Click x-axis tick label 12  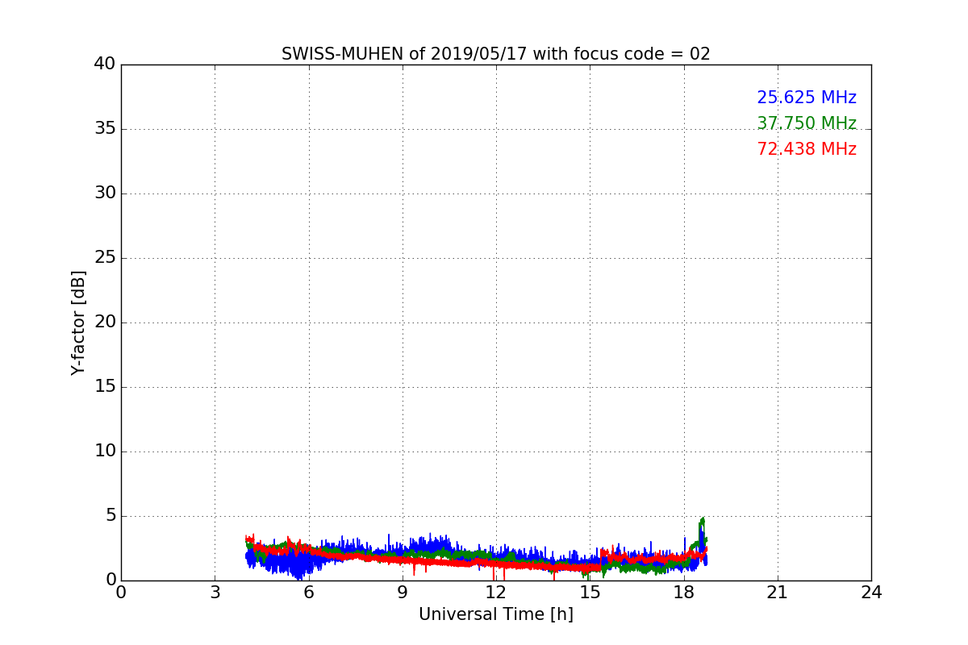[x=496, y=593]
